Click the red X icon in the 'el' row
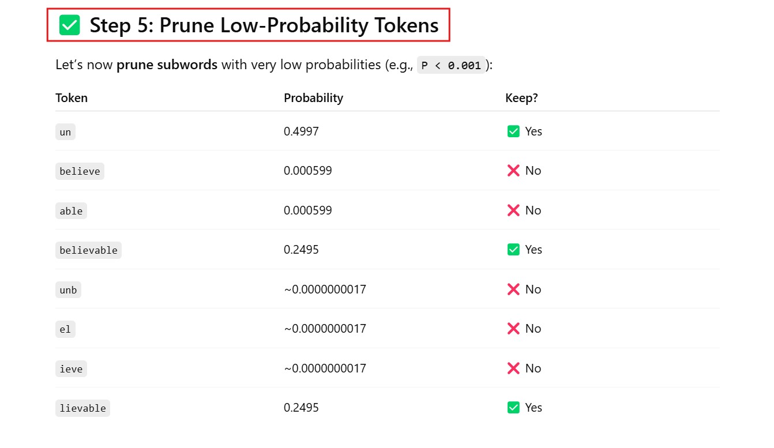Image resolution: width=774 pixels, height=448 pixels. tap(513, 329)
